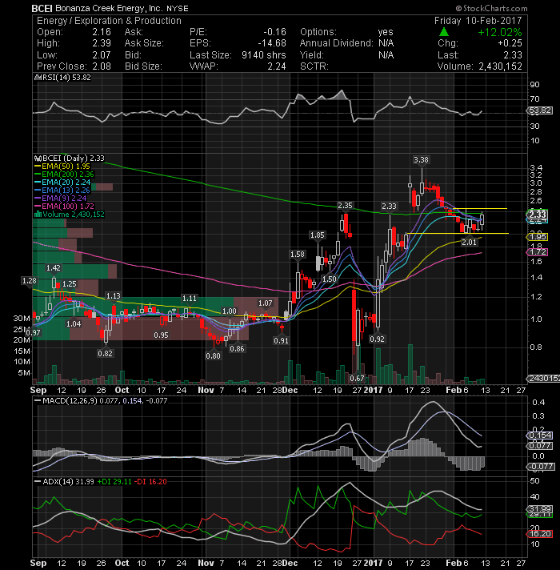560x570 pixels.
Task: Click the EMA(200) 2.36 legend entry
Action: (64, 175)
